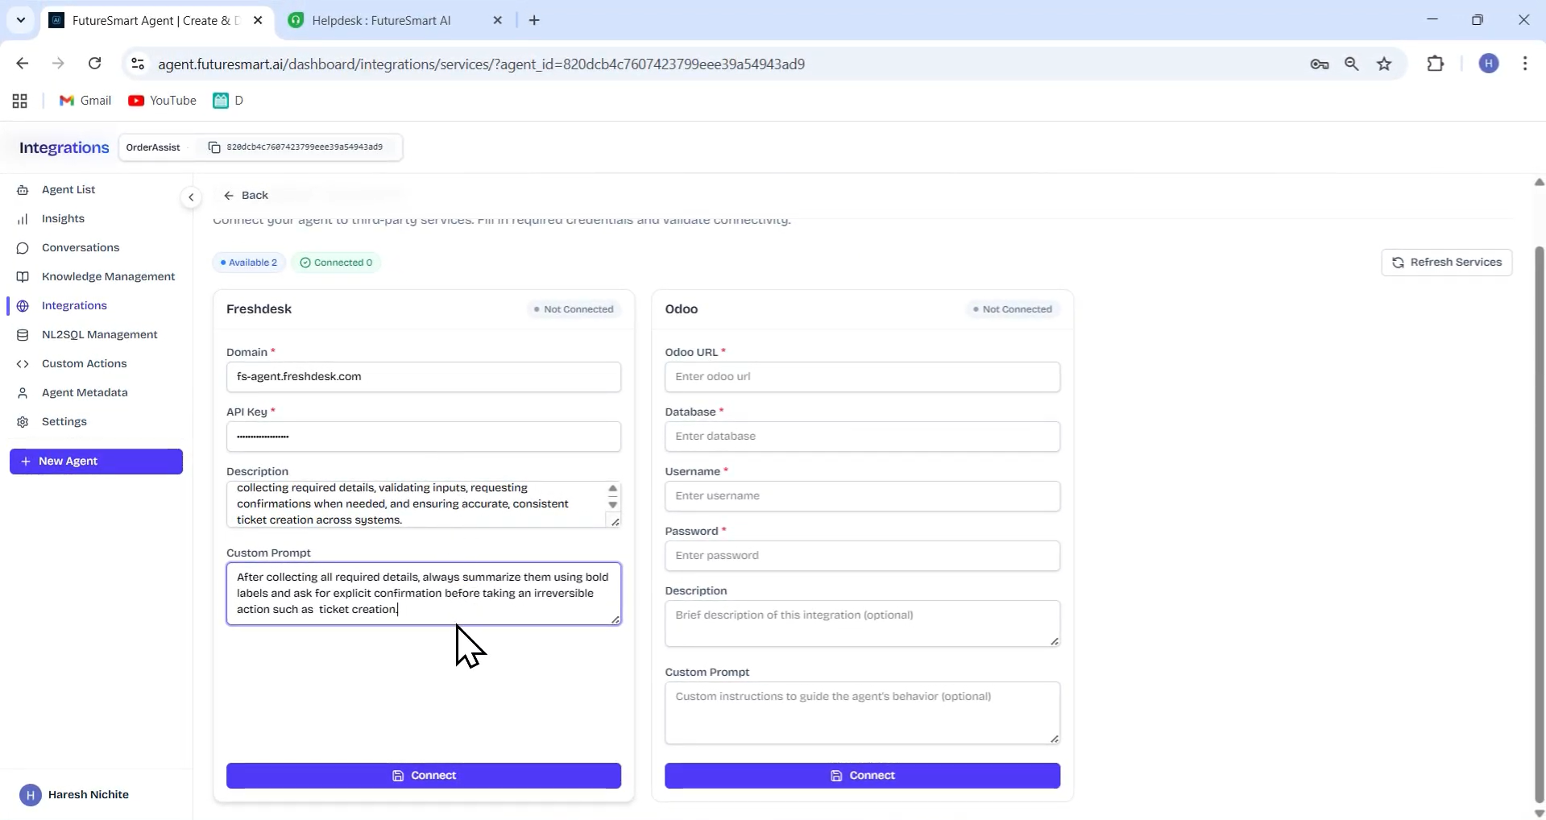Close the FutureSmart Agent tab
Viewport: 1546px width, 820px height.
pos(258,20)
